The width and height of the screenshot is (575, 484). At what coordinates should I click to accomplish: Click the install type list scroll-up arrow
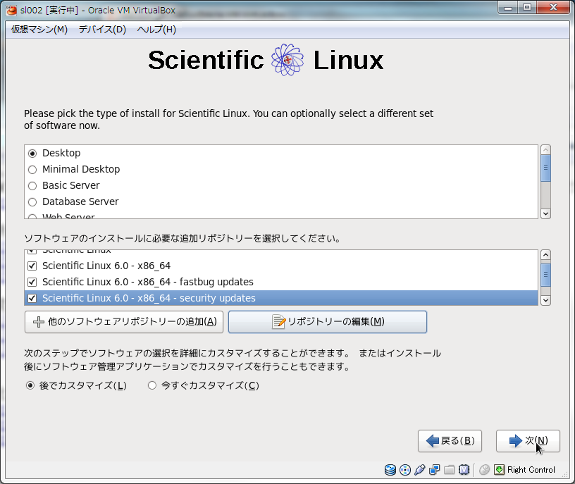545,149
